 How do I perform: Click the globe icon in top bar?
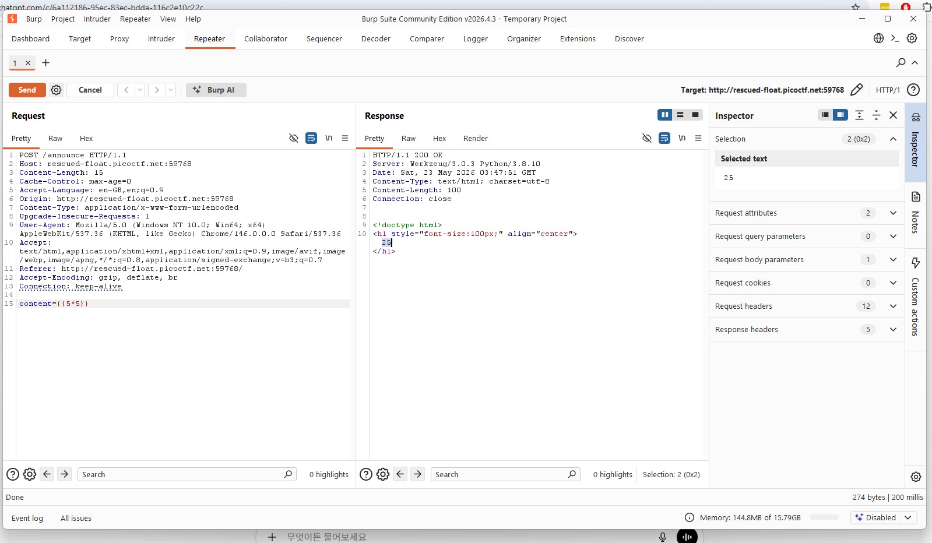[878, 38]
